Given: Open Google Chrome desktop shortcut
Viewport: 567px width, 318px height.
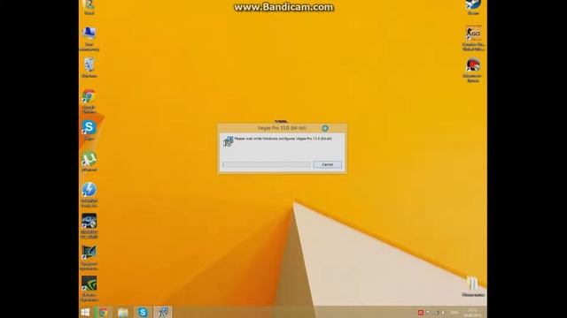Looking at the screenshot, I should point(89,102).
